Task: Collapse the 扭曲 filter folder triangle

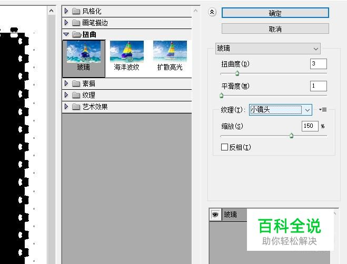Action: (x=66, y=34)
